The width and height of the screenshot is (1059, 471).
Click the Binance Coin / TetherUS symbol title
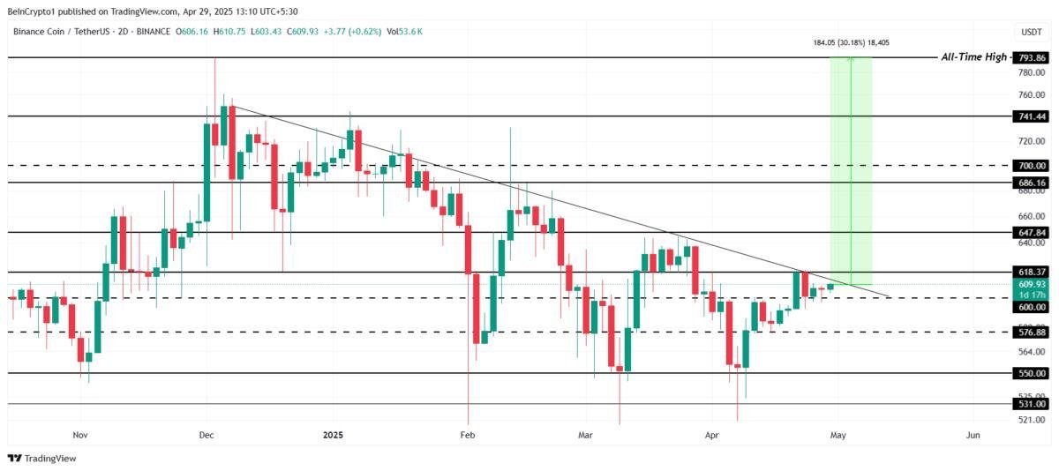point(63,31)
